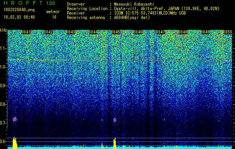Click the ICOM IC-575 receiver text

click(x=150, y=13)
